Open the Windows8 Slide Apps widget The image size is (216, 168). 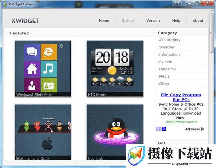coord(43,69)
